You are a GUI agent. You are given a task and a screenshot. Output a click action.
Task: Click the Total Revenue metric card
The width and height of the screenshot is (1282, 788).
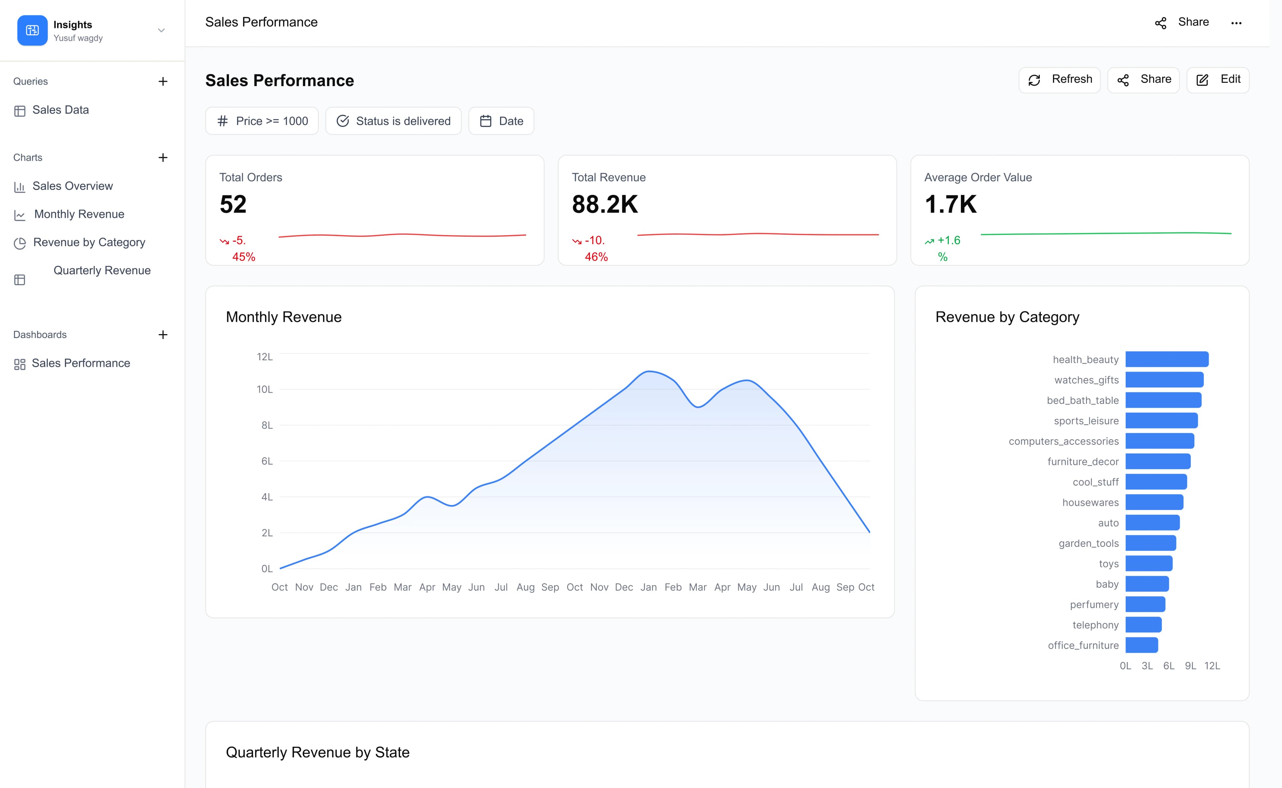click(727, 210)
